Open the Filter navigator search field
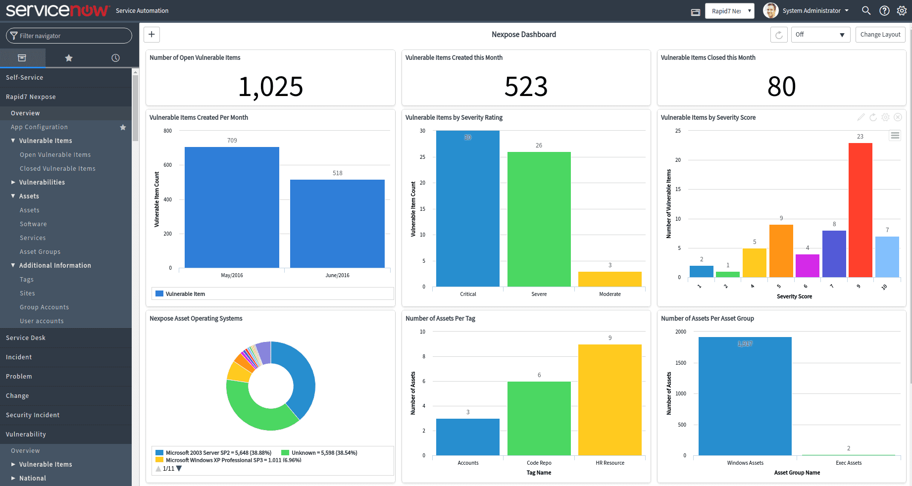Image resolution: width=912 pixels, height=486 pixels. (69, 35)
